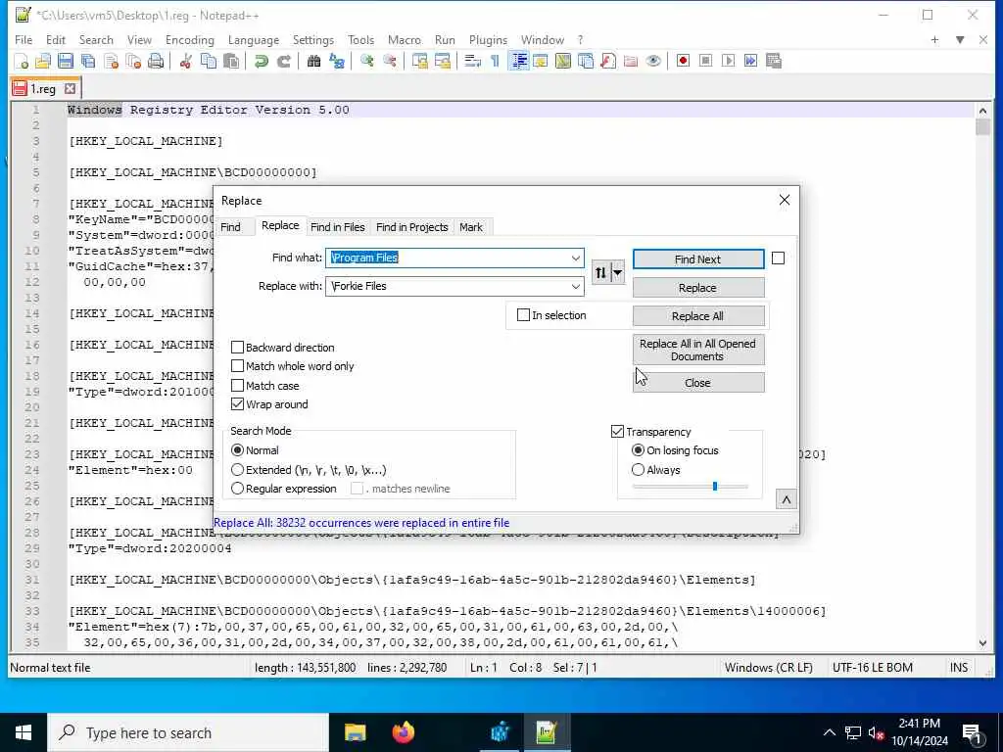Screen dimensions: 1003x752
Task: Show hidden system tray icons chevron
Action: click(x=829, y=732)
